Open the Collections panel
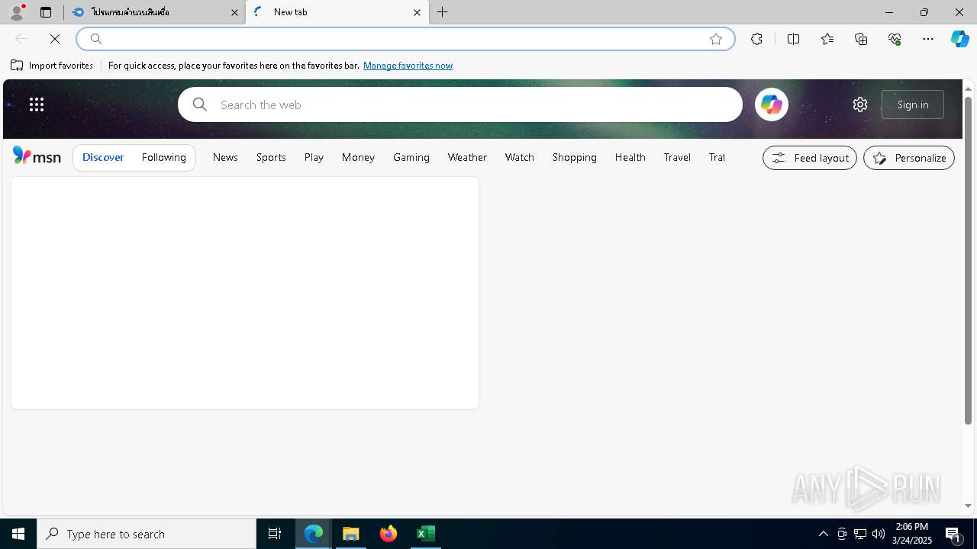The height and width of the screenshot is (549, 977). coord(861,39)
